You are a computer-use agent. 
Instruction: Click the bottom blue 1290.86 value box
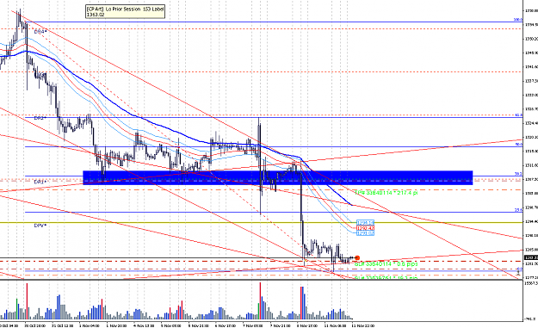(366, 233)
